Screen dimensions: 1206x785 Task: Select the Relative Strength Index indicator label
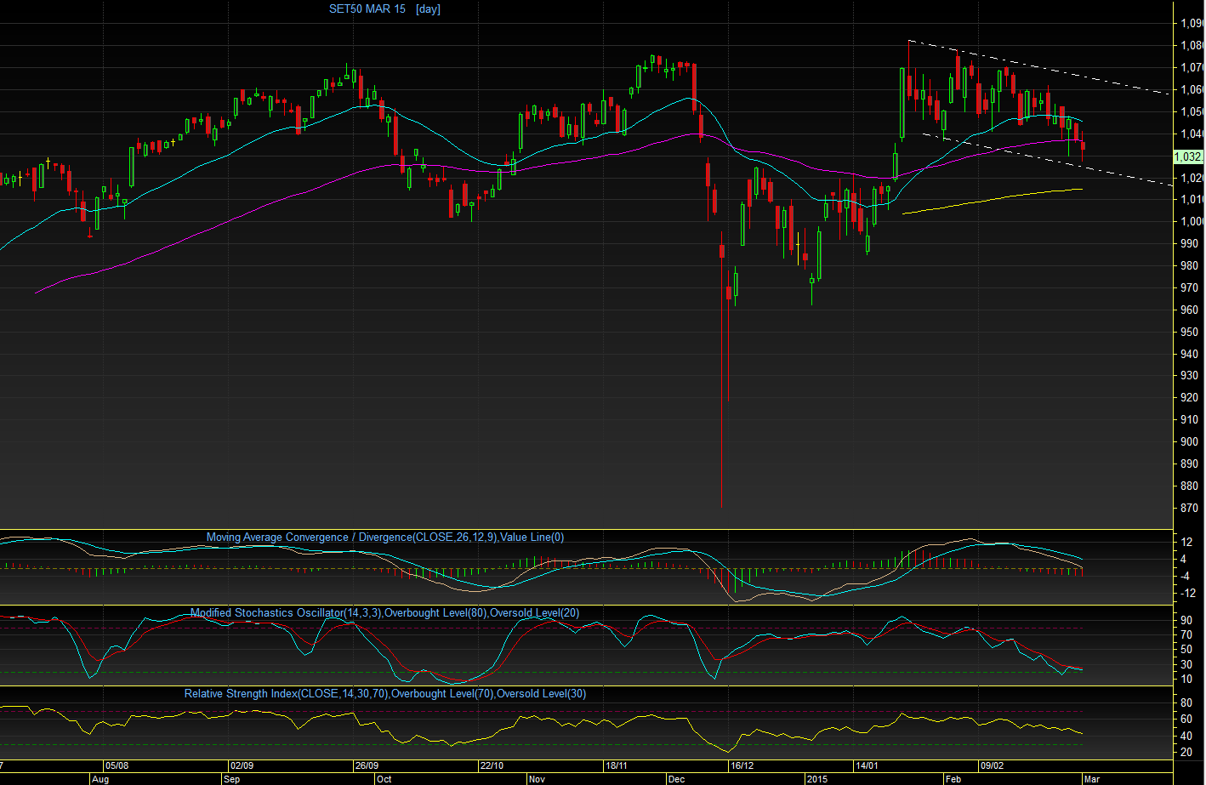point(385,694)
